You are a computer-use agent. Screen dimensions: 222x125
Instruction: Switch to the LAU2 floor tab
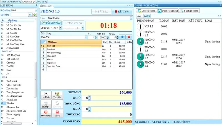147,16
